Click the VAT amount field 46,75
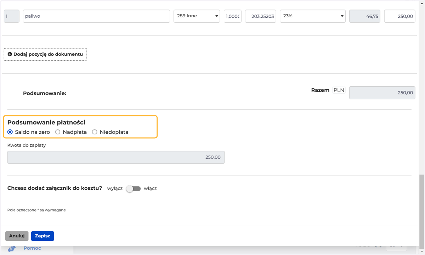This screenshot has height=255, width=425. click(x=365, y=16)
